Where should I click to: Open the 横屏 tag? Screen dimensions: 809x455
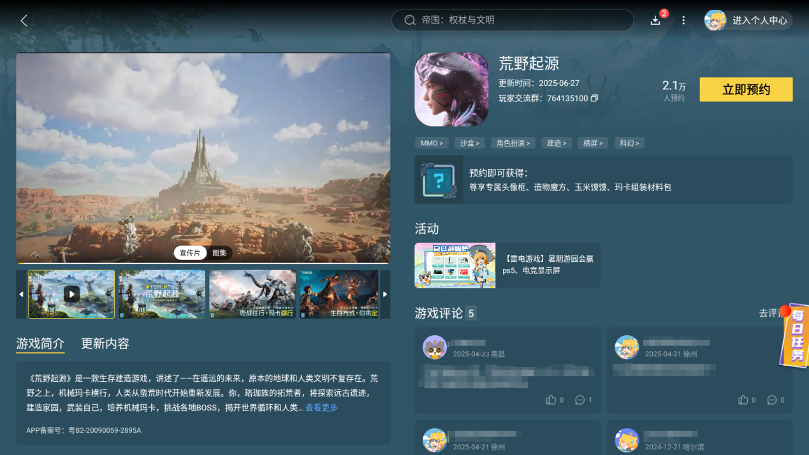(x=593, y=143)
